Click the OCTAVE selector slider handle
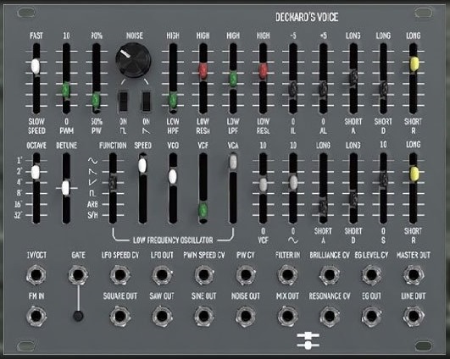 36,172
